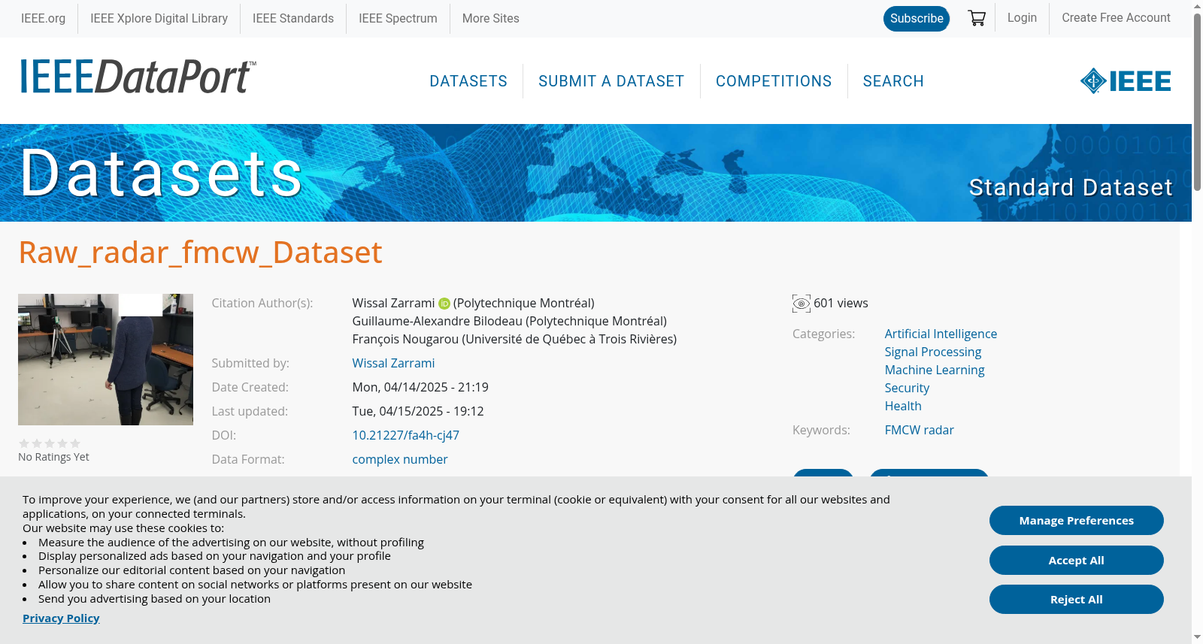
Task: Click the Login link
Action: pos(1022,17)
